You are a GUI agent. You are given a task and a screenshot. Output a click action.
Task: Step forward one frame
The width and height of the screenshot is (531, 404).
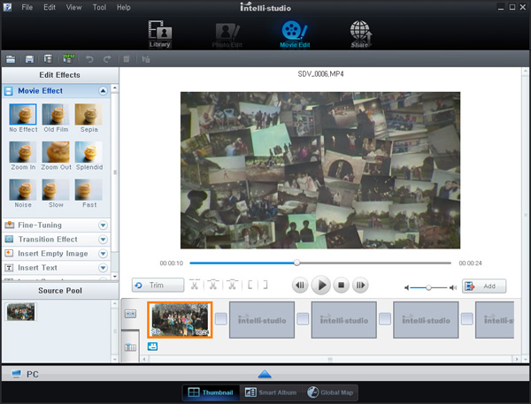tap(360, 285)
